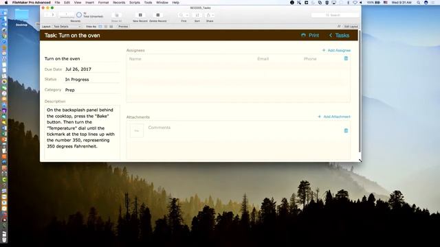440x247 pixels.
Task: Switch to Form view
Action: 100,26
